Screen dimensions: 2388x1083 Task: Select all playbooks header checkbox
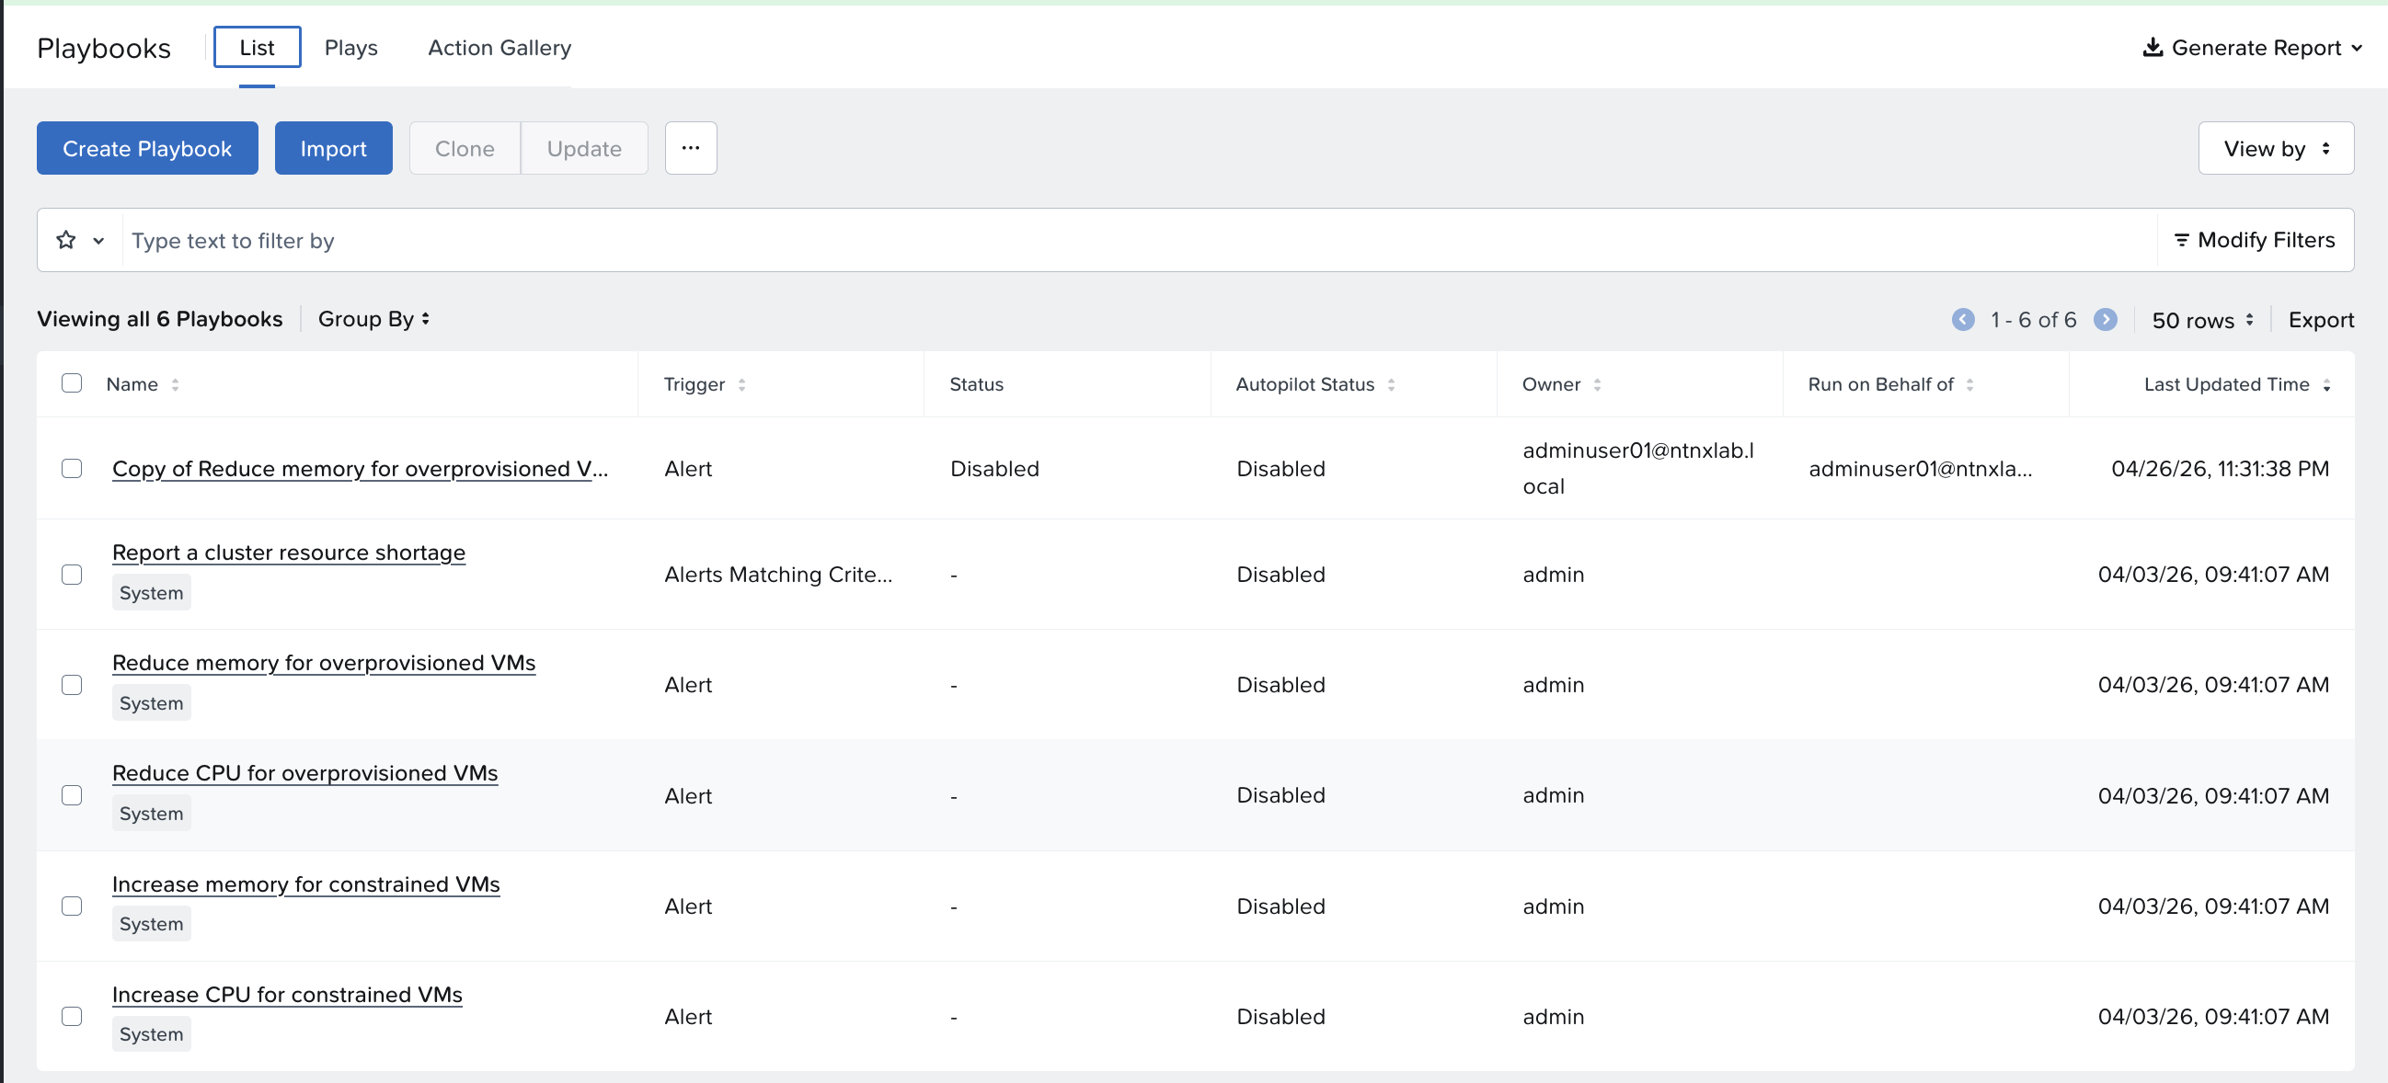click(72, 383)
